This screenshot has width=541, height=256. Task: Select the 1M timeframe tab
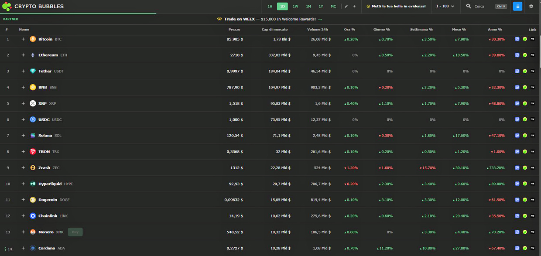(x=308, y=7)
